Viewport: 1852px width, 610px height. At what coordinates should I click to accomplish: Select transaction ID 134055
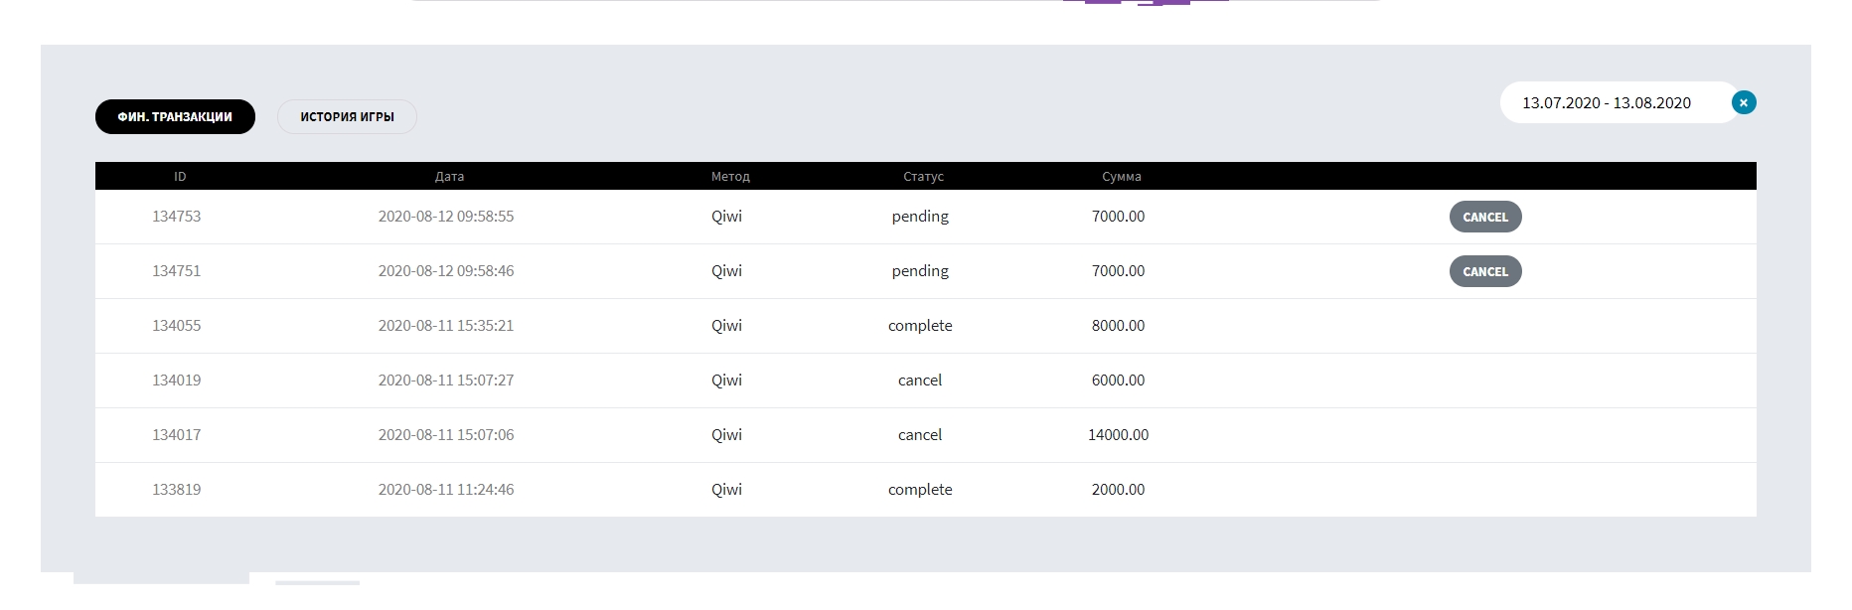pyautogui.click(x=176, y=326)
